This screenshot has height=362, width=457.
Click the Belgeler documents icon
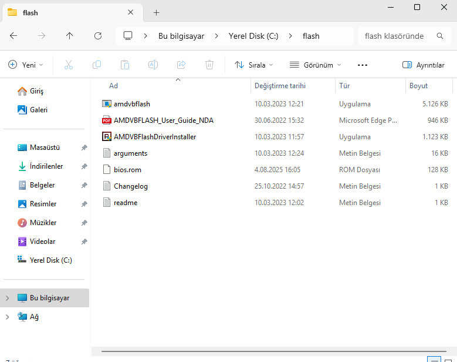22,185
